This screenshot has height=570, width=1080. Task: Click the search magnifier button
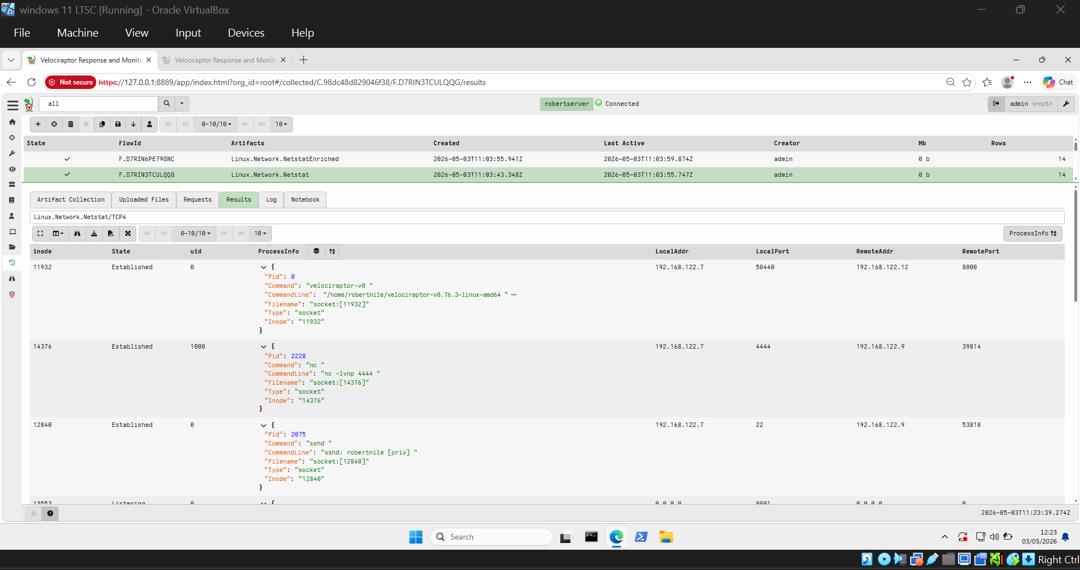pos(166,104)
